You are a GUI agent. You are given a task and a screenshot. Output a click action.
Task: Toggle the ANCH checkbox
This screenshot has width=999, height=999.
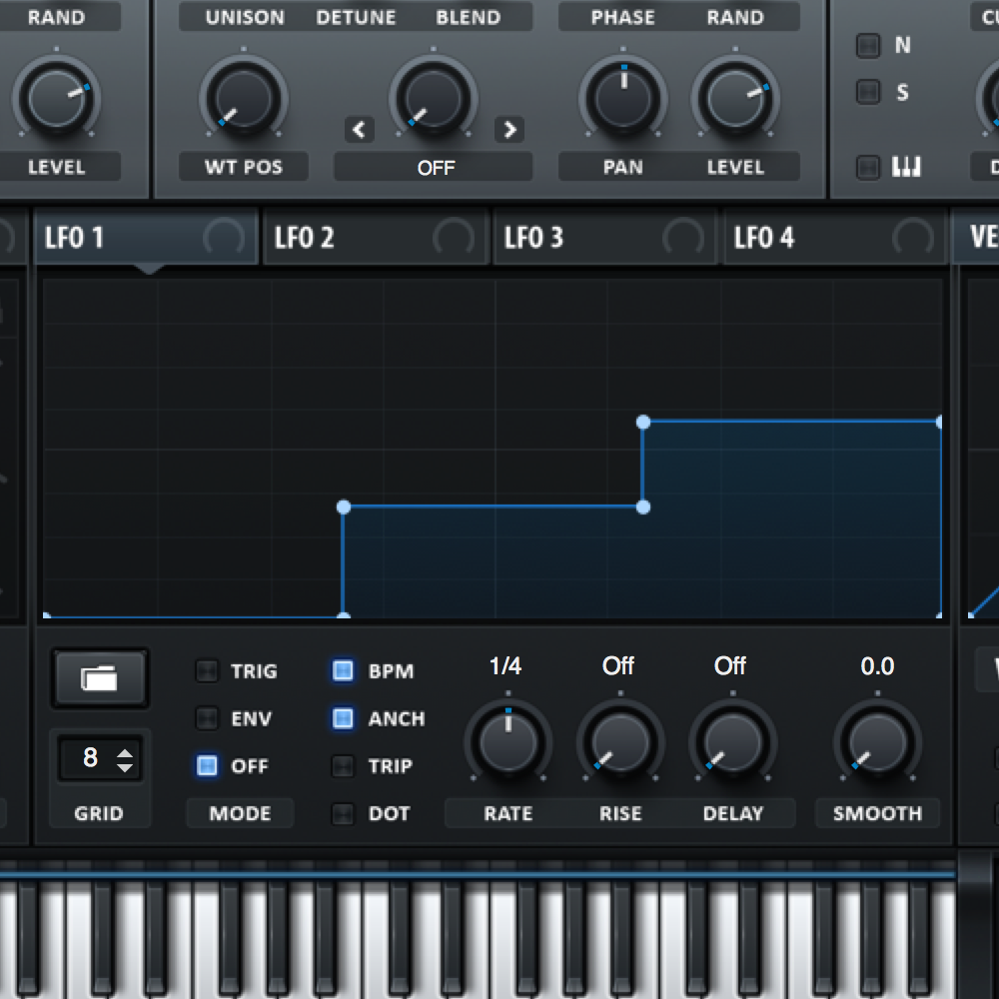pyautogui.click(x=344, y=718)
